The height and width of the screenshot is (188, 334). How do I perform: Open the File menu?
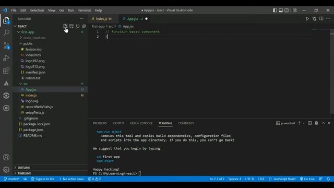tap(14, 10)
